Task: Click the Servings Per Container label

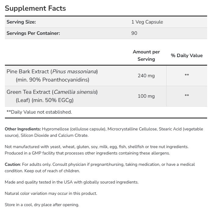Action: click(x=33, y=33)
